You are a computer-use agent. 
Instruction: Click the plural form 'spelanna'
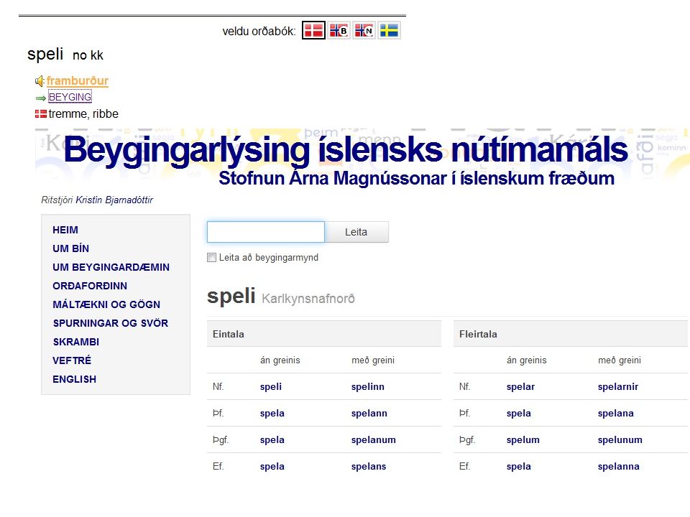point(618,467)
